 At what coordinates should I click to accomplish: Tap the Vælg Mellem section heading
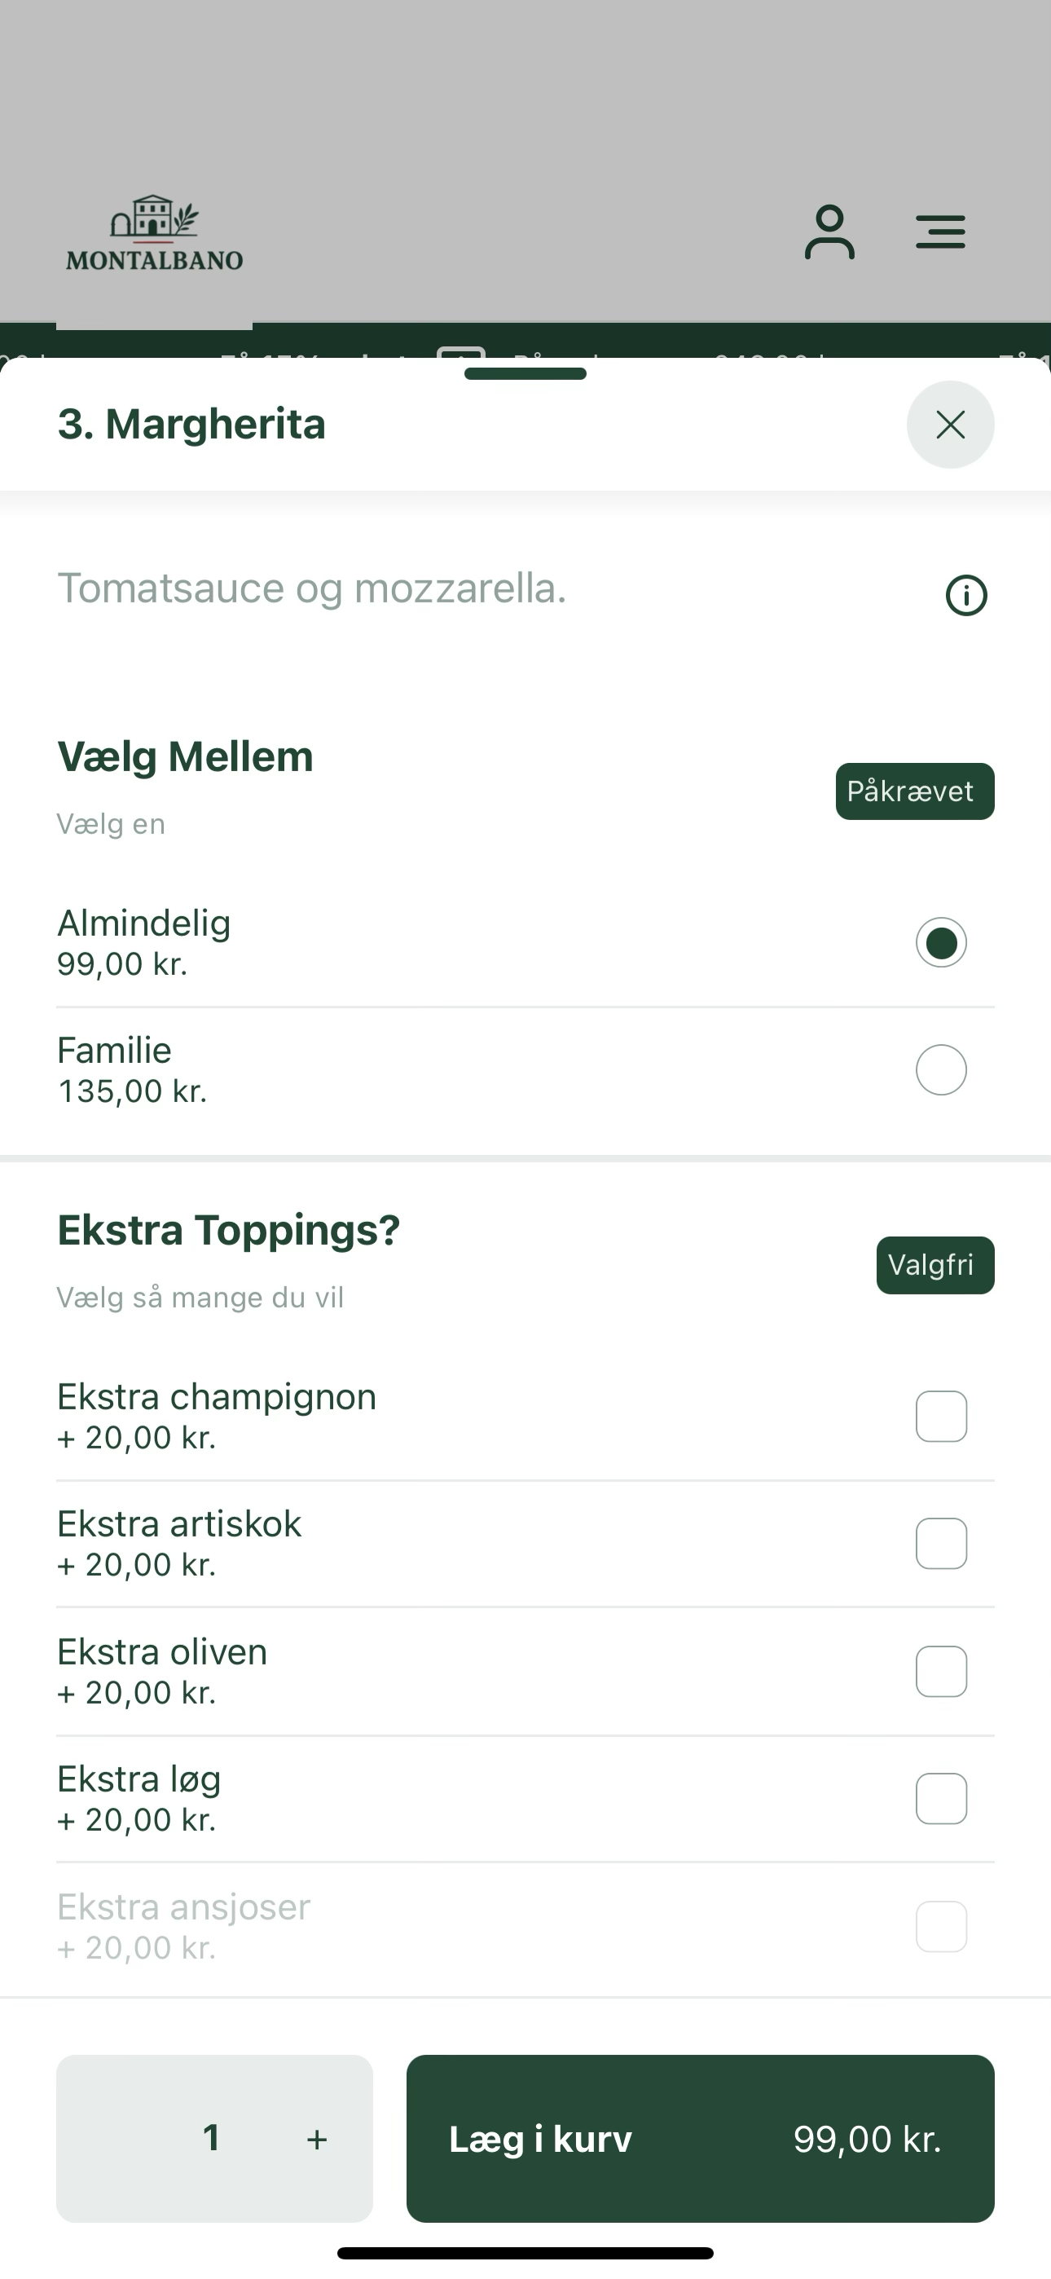[x=185, y=757]
